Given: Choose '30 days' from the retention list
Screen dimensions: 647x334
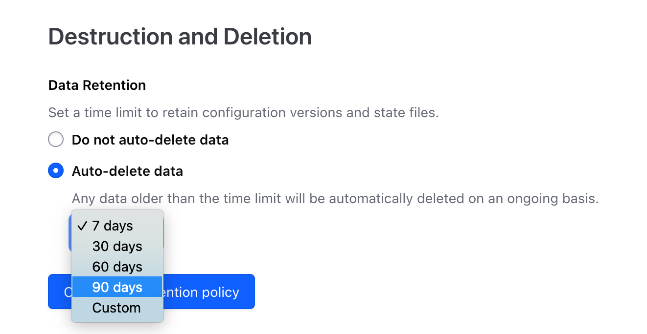Looking at the screenshot, I should [x=117, y=246].
